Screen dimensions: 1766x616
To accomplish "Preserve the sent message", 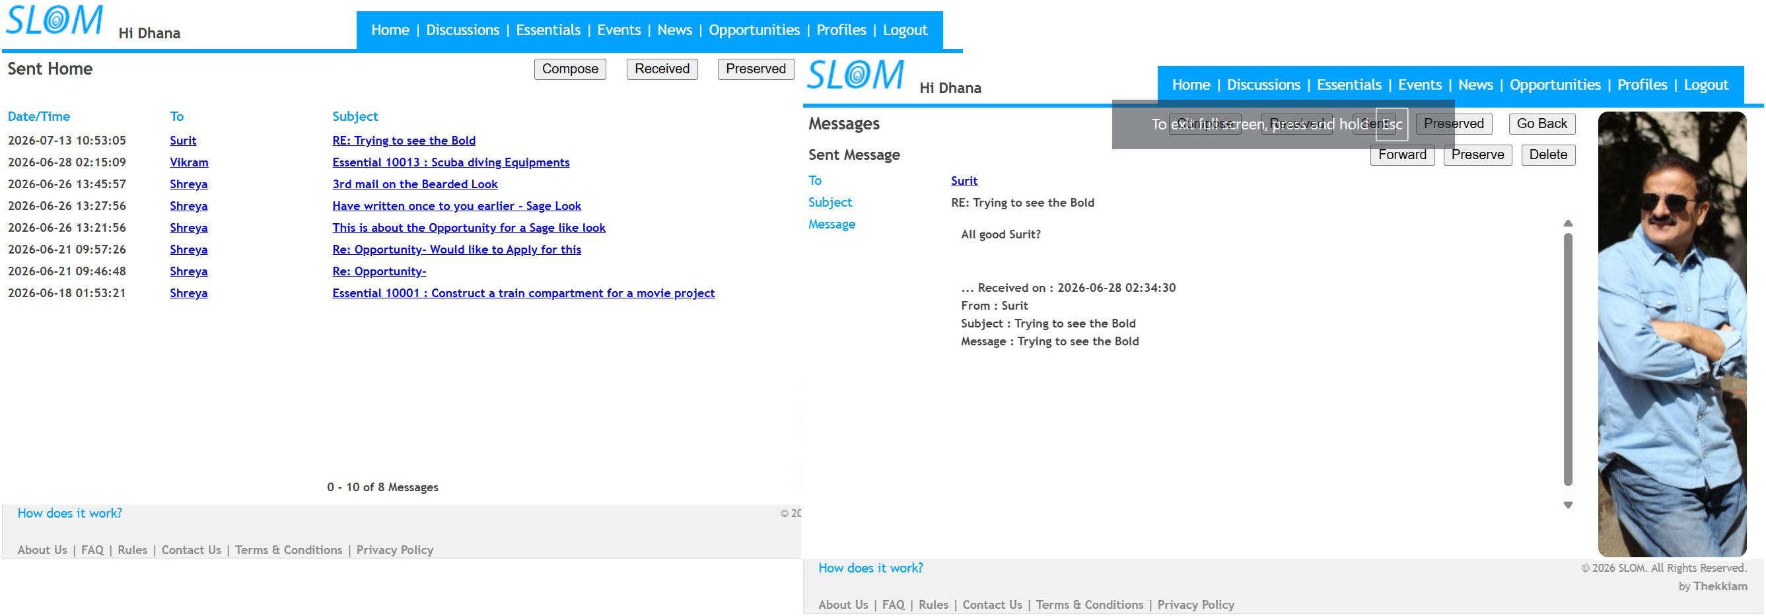I will point(1477,155).
